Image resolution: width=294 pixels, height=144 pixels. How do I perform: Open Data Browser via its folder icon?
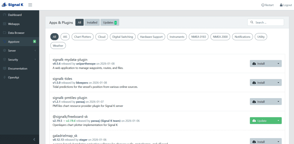point(5,33)
